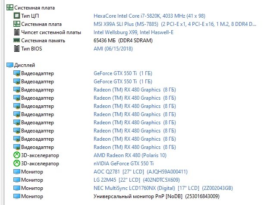
Task: Click the Тип BIOS label
Action: pyautogui.click(x=31, y=49)
